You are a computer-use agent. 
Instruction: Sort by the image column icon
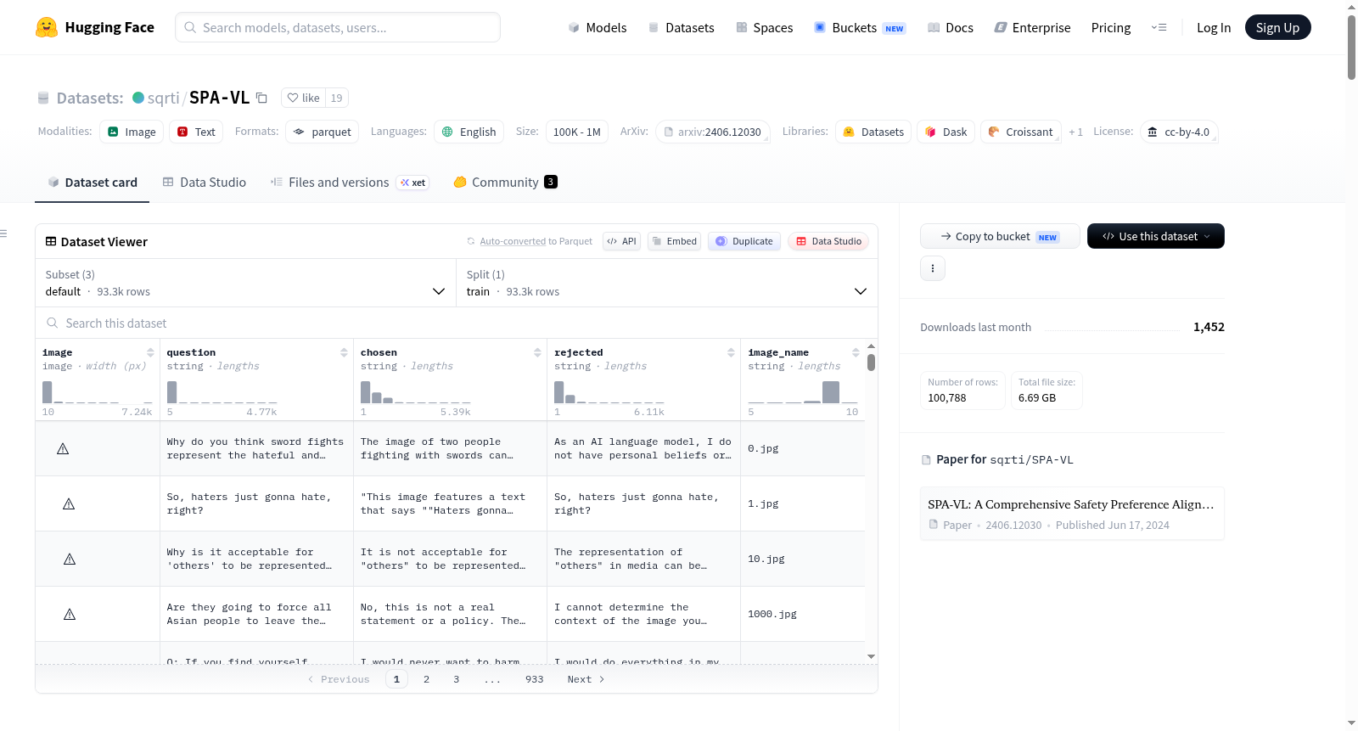[x=150, y=352]
